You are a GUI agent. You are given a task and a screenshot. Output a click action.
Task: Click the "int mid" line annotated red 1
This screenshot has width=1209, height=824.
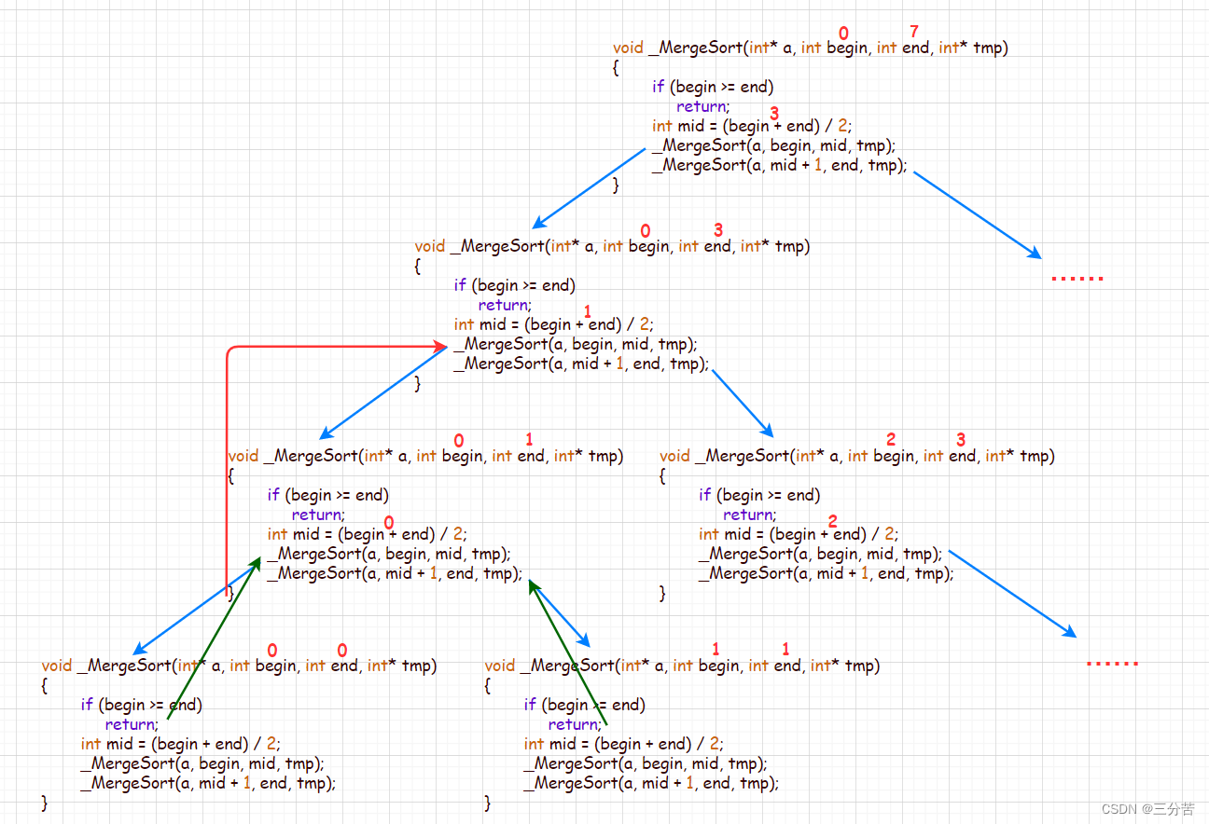(x=554, y=324)
